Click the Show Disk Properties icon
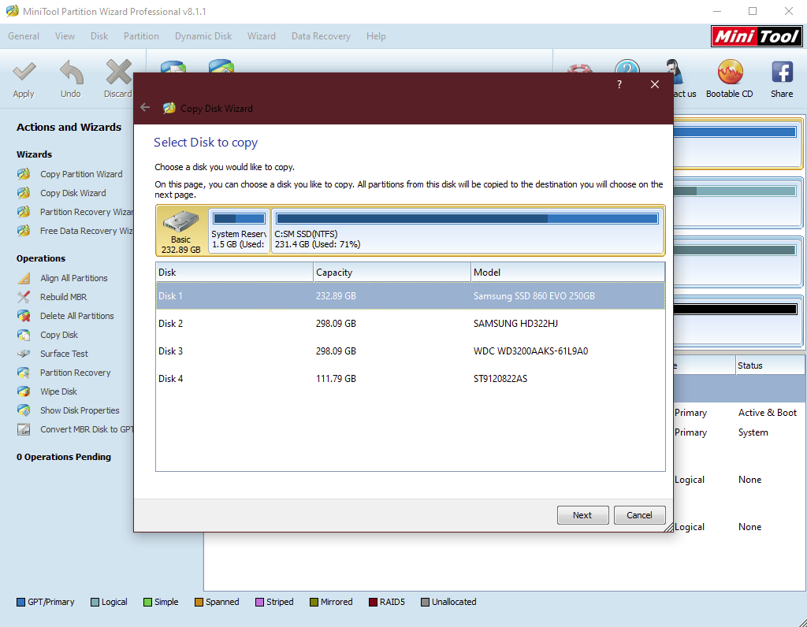The height and width of the screenshot is (627, 807). click(x=24, y=410)
